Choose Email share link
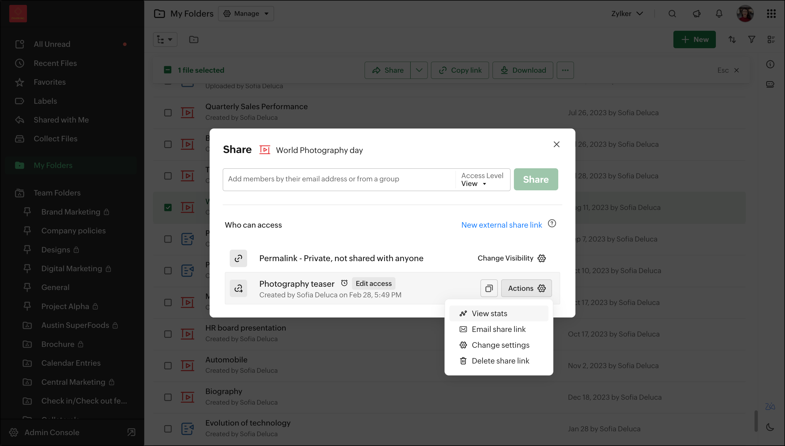The height and width of the screenshot is (446, 785). point(499,329)
